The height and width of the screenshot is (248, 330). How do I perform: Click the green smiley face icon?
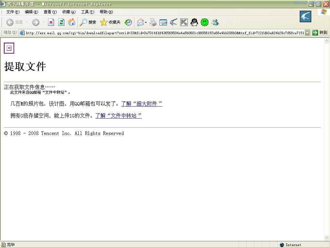tap(205, 22)
